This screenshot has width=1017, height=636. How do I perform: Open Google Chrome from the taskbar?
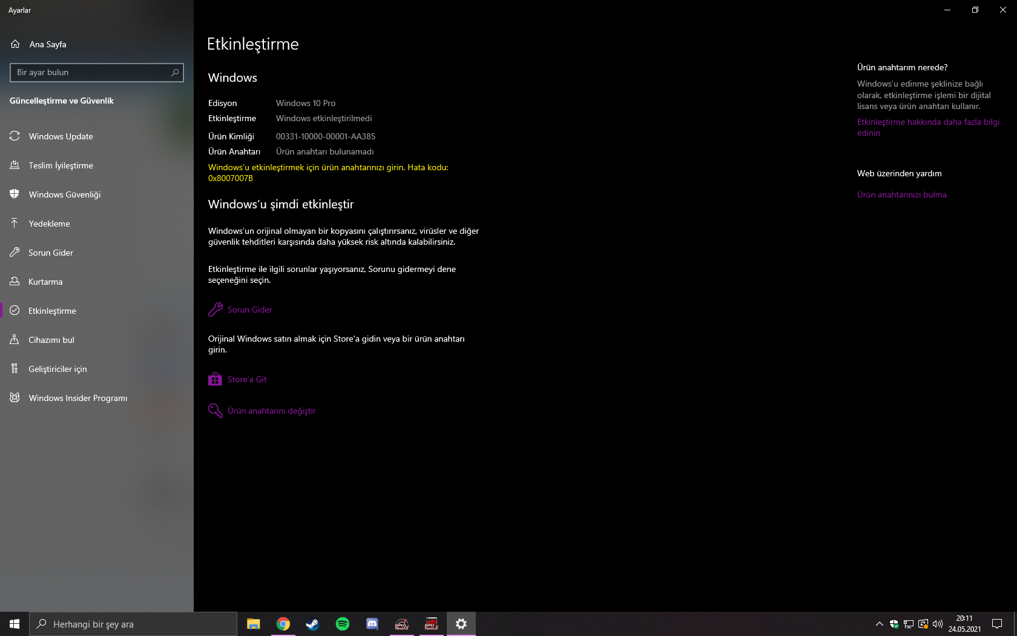coord(283,624)
